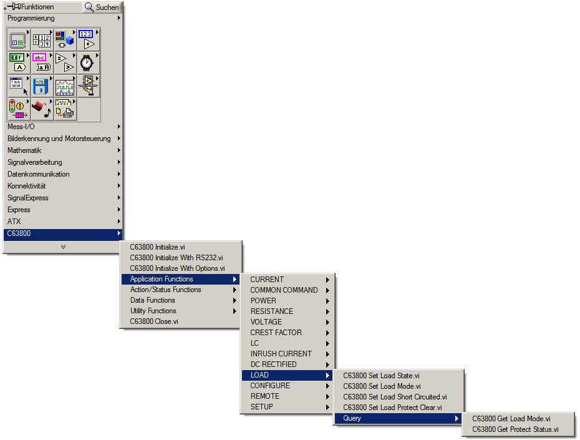Open the Query submenu
The image size is (580, 440).
point(398,419)
